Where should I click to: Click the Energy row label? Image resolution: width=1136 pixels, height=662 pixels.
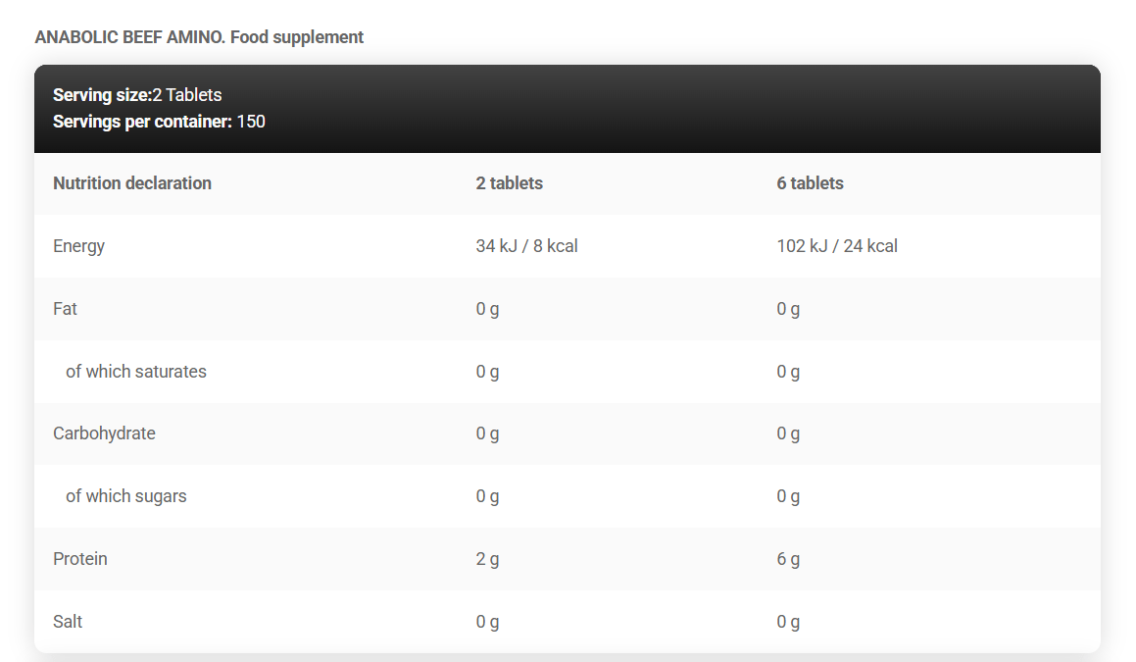point(78,246)
